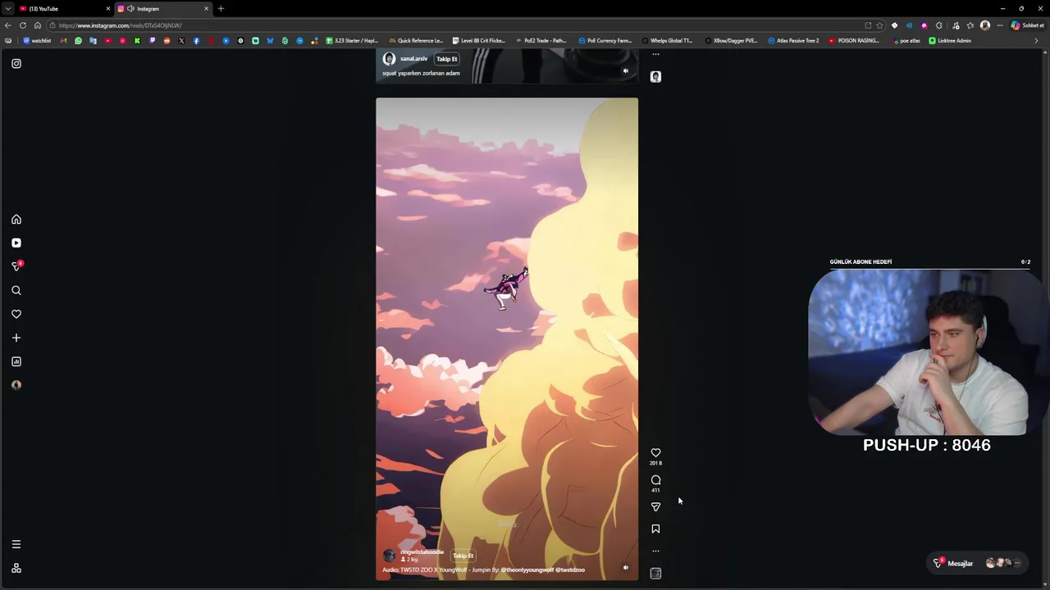The image size is (1050, 590).
Task: Open the XBow/Dagger PVE bookmark
Action: tap(731, 40)
